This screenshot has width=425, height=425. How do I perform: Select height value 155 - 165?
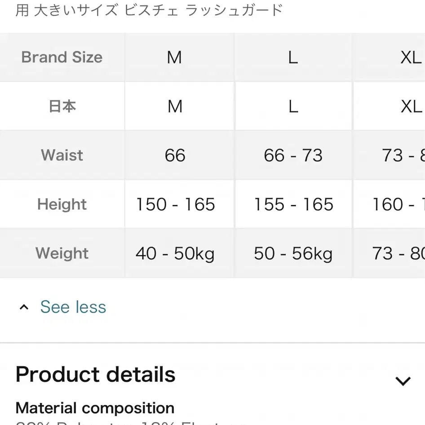tap(293, 204)
